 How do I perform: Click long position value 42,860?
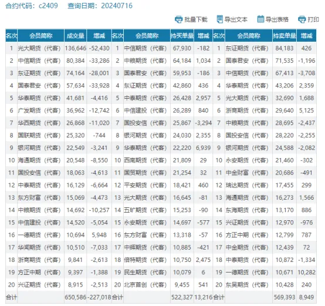pos(182,86)
